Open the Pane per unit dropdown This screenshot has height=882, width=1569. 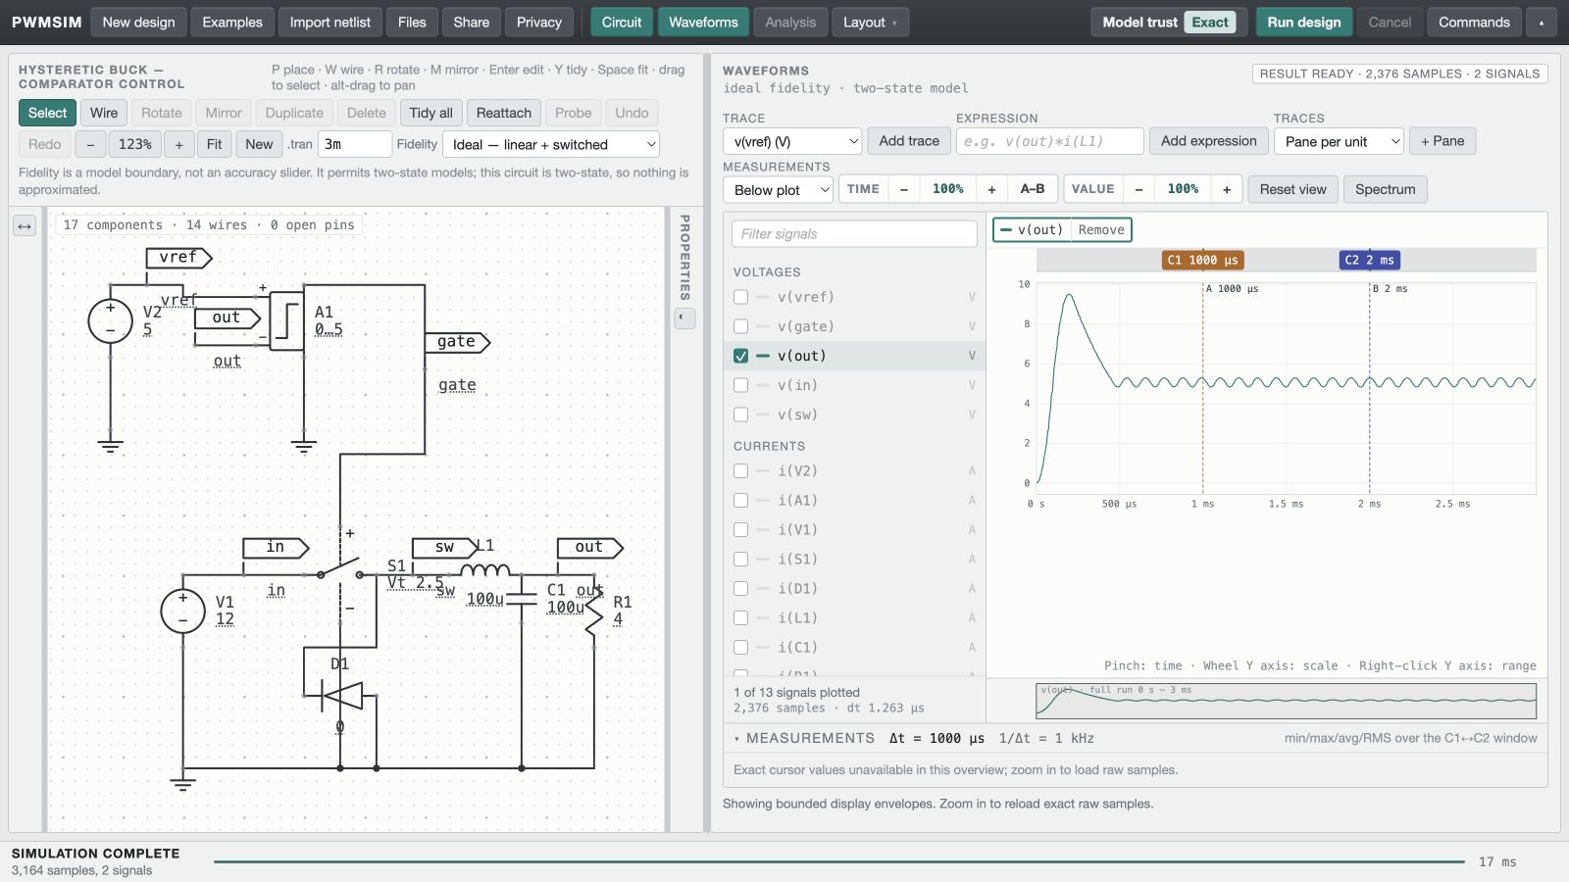click(x=1339, y=141)
